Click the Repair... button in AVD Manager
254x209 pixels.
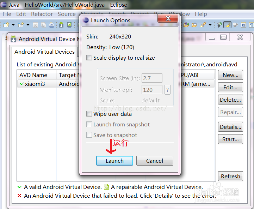click(x=230, y=112)
